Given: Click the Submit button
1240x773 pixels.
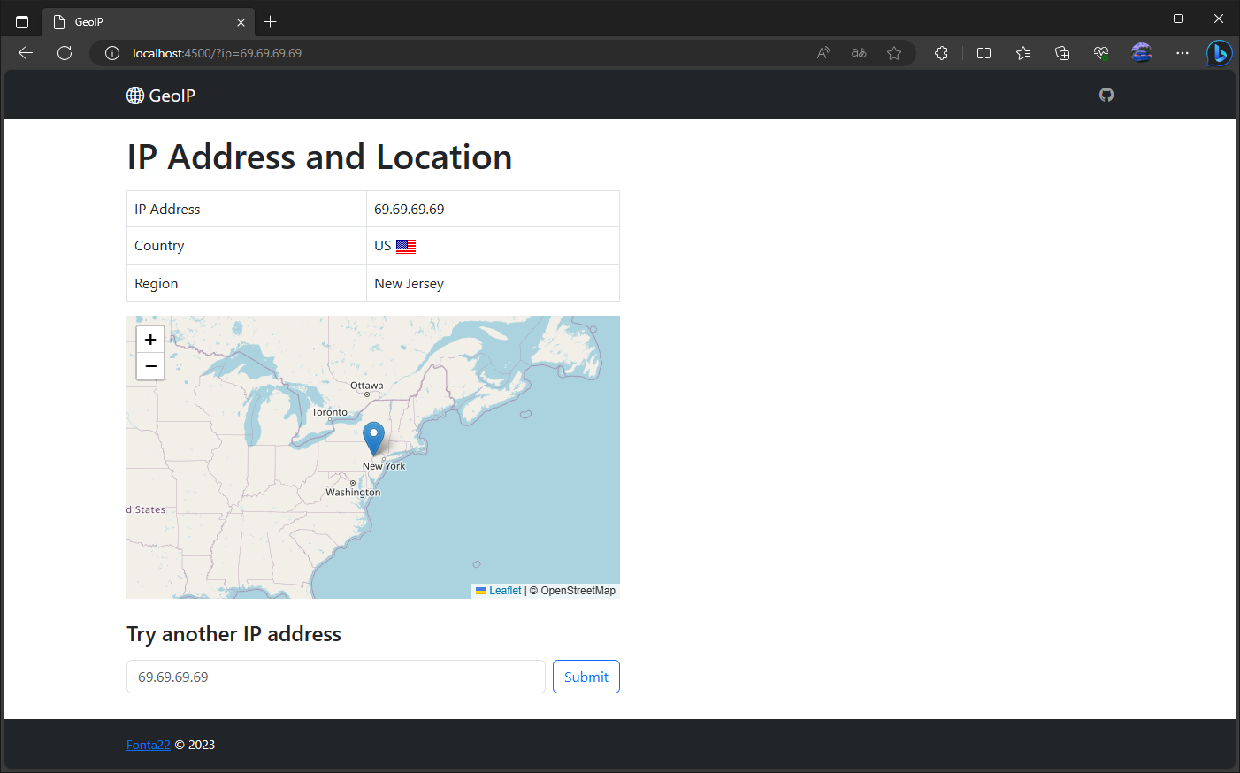Looking at the screenshot, I should 586,677.
